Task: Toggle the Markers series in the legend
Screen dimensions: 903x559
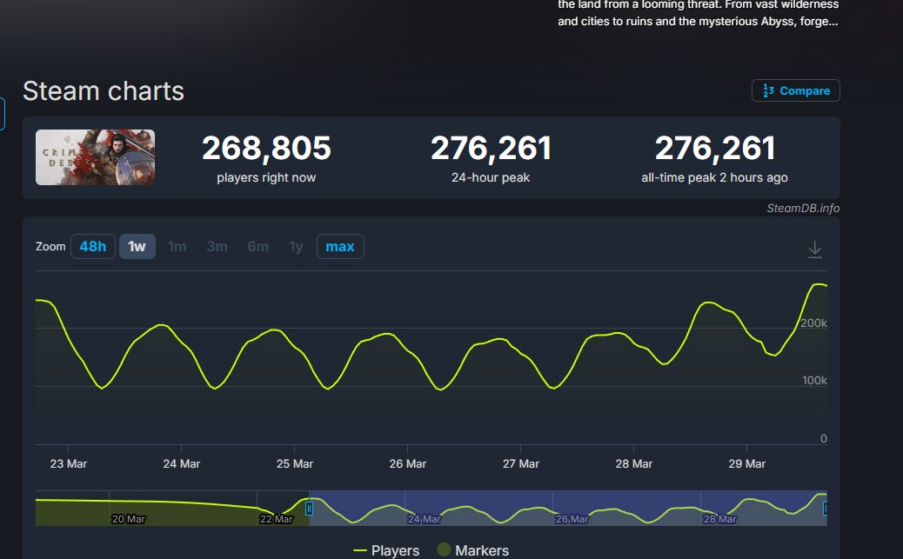Action: (x=472, y=550)
